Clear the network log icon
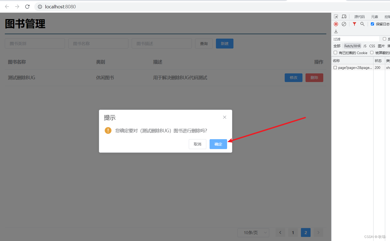This screenshot has width=390, height=241. click(344, 24)
